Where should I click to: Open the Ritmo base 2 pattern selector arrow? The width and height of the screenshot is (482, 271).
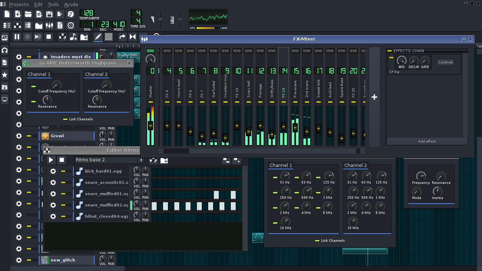tap(141, 160)
